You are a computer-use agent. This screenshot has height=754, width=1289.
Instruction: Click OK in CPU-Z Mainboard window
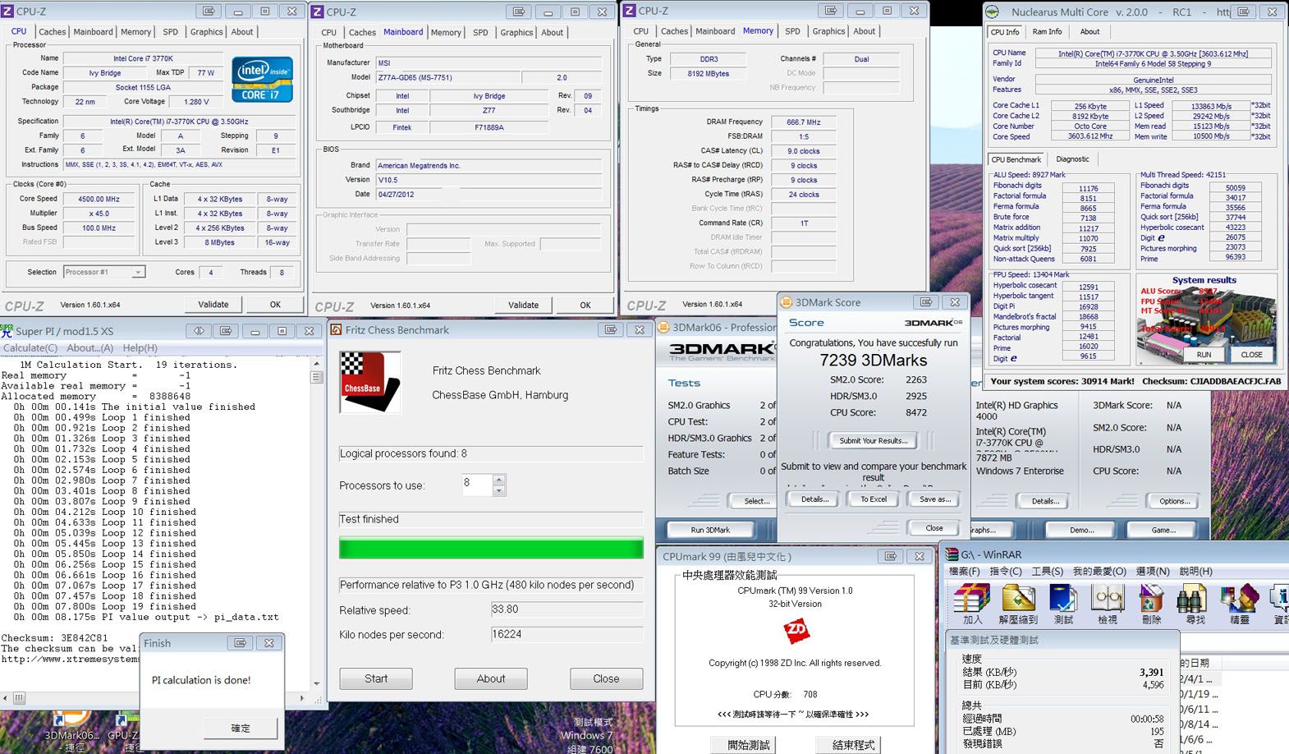585,305
